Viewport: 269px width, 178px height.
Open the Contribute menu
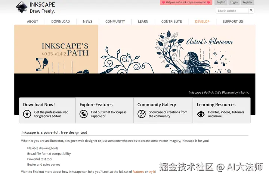coord(171,22)
